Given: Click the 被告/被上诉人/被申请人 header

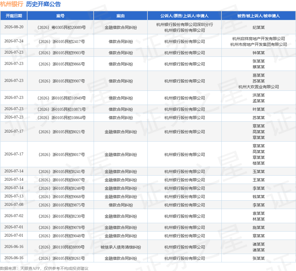Looking at the screenshot, I should [x=258, y=16].
